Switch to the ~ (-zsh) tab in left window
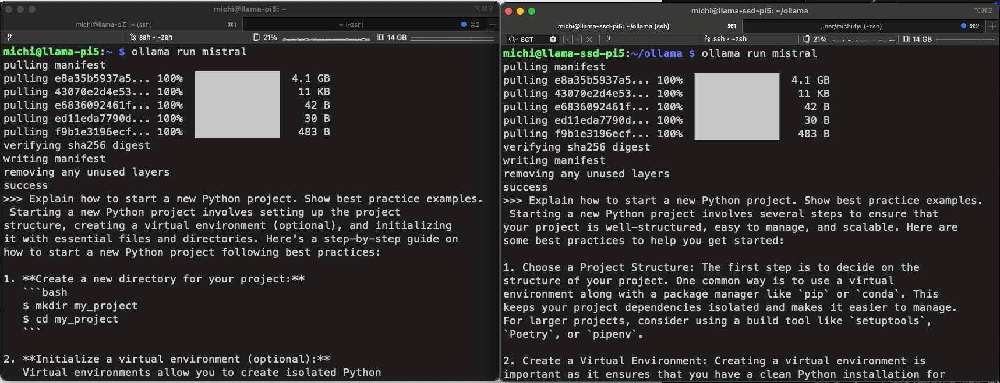 point(351,24)
